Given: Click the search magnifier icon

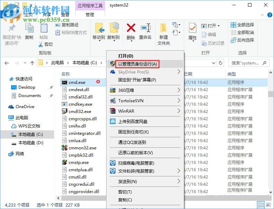Looking at the screenshot, I should (x=264, y=63).
